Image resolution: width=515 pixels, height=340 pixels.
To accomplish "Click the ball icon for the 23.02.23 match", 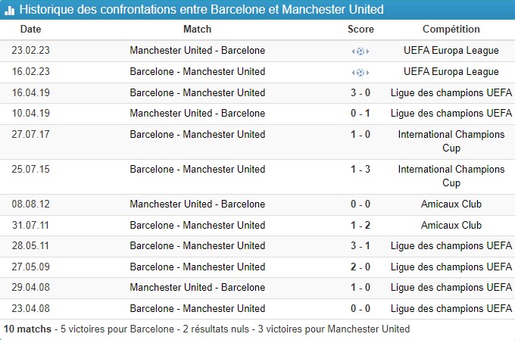I will 360,51.
